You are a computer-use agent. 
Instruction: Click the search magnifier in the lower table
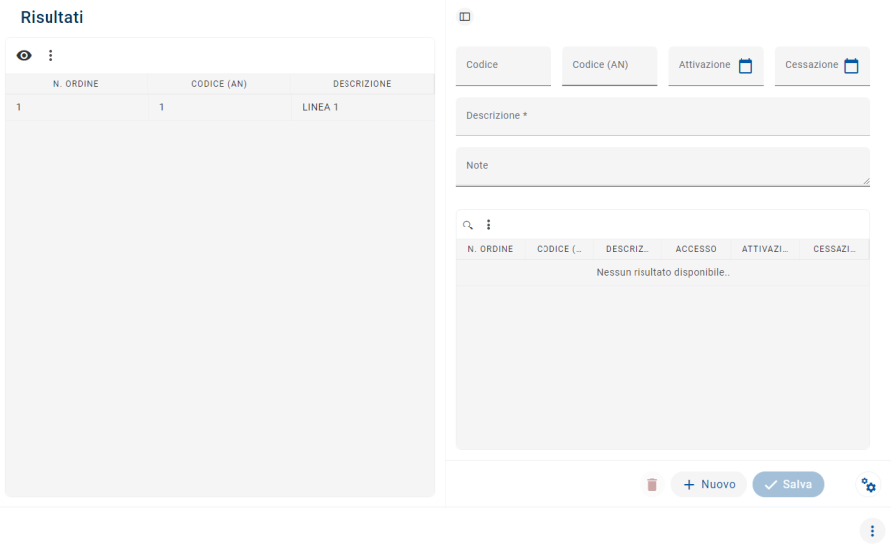[468, 225]
